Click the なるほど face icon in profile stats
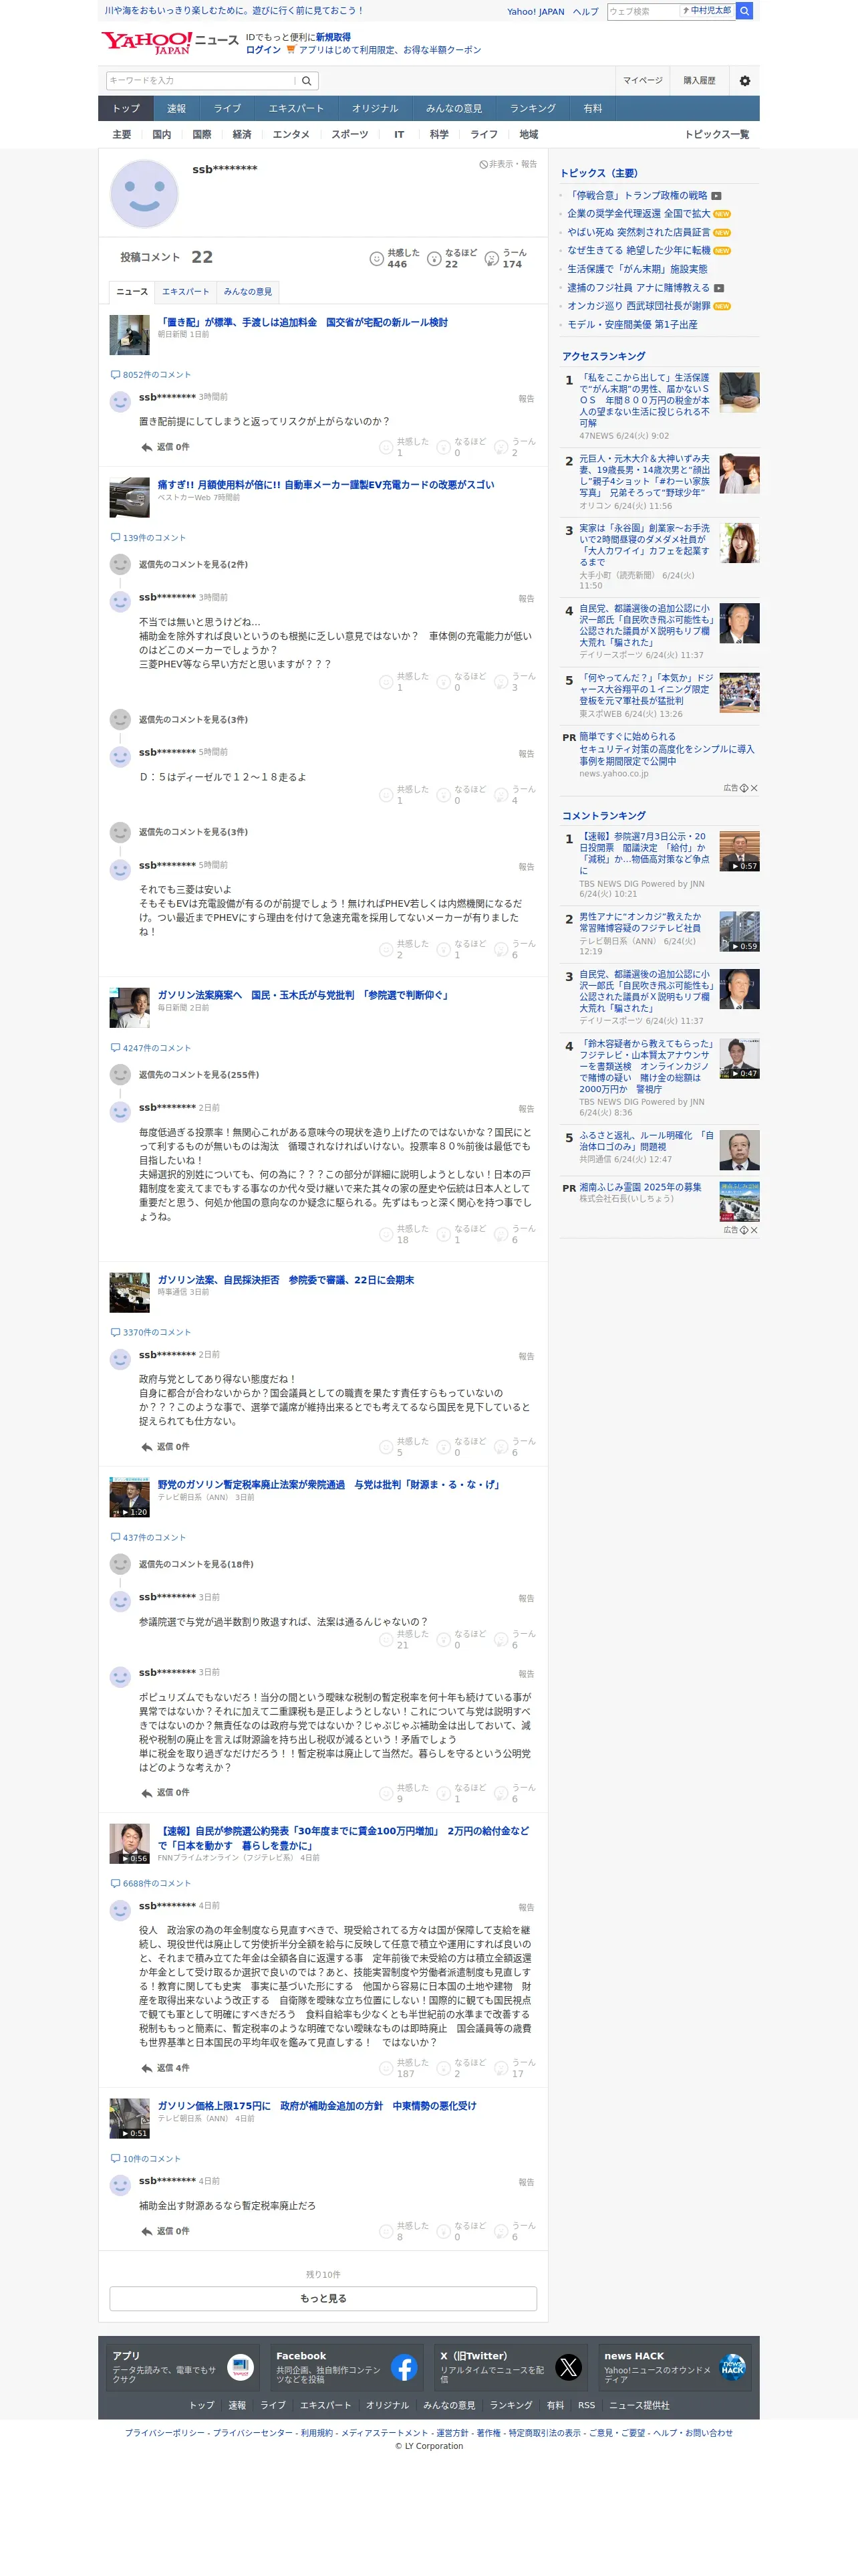 434,258
